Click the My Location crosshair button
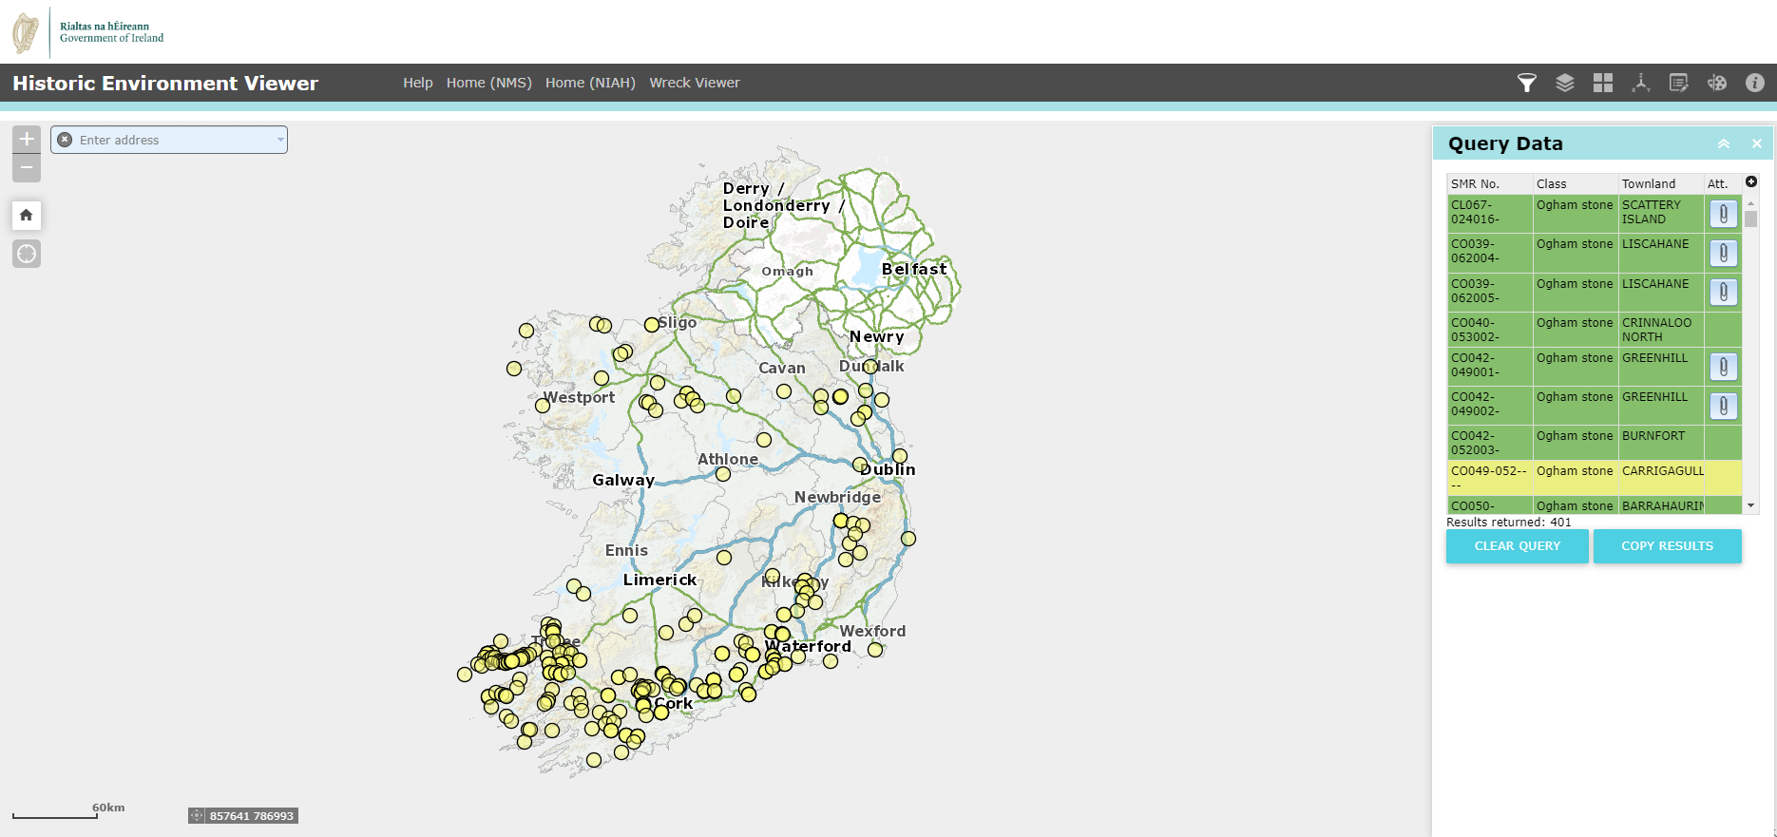 coord(27,254)
